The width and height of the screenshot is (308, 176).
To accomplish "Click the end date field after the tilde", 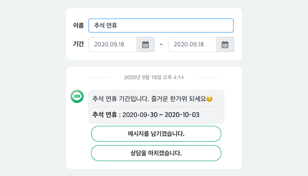I will 192,44.
